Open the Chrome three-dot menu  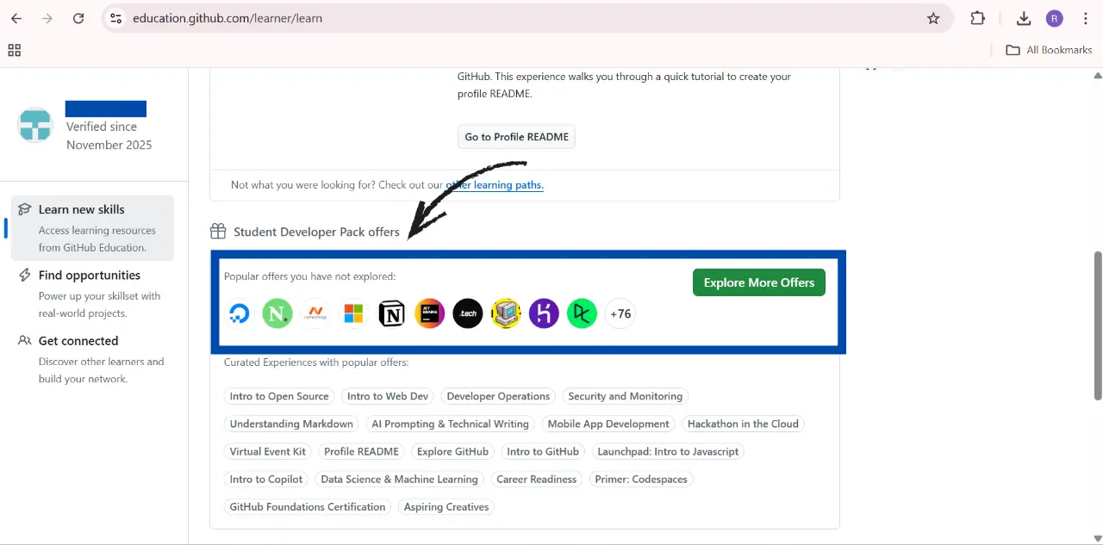point(1086,18)
